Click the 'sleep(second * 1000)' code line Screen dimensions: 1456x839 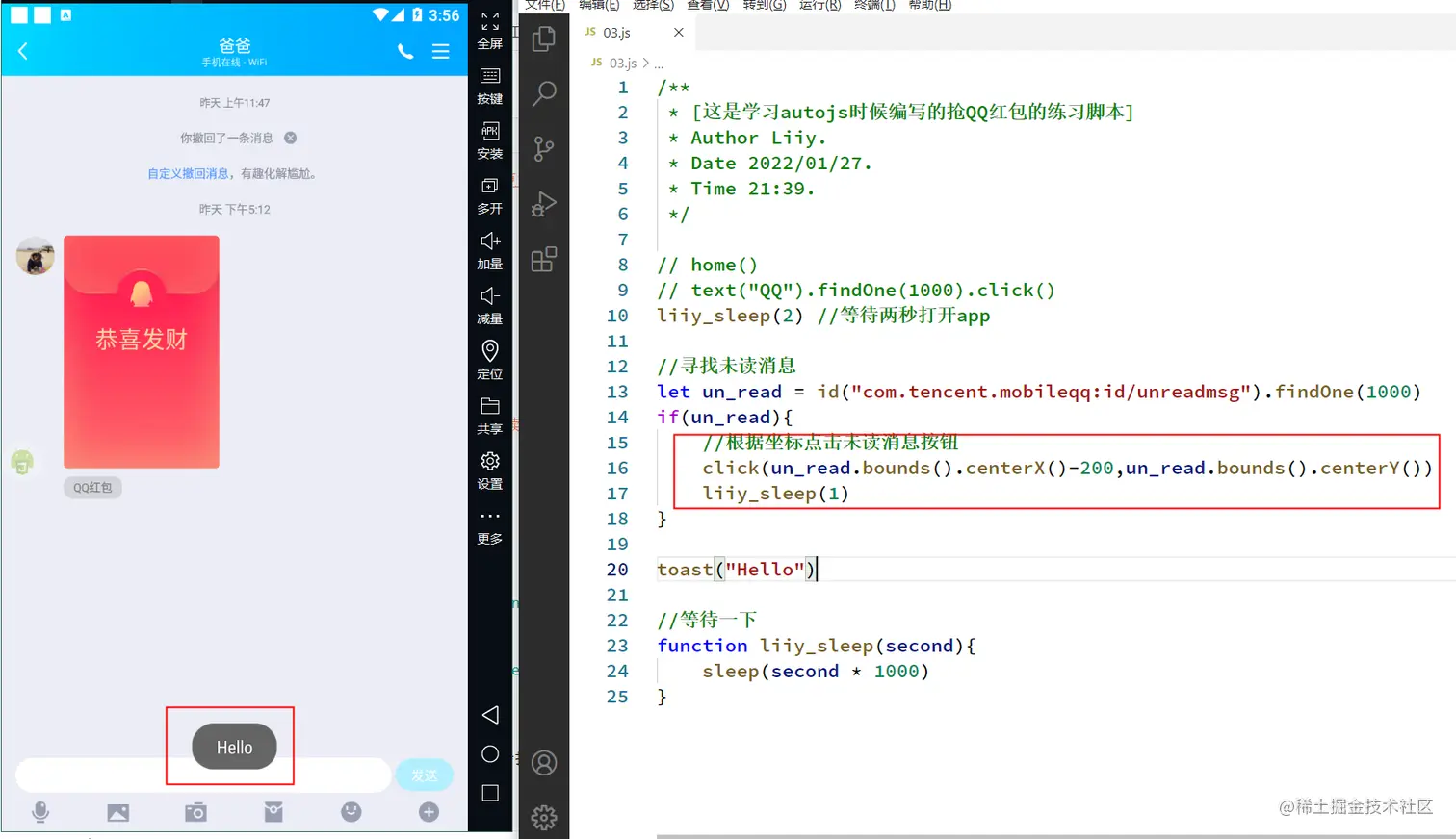(816, 671)
